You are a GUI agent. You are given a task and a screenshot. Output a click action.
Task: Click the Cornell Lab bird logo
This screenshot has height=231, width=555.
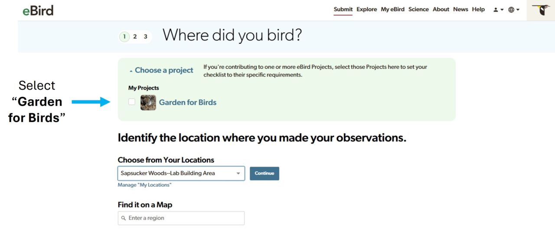[541, 10]
